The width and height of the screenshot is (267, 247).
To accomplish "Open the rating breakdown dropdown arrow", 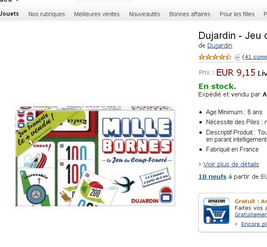I will coord(238,57).
